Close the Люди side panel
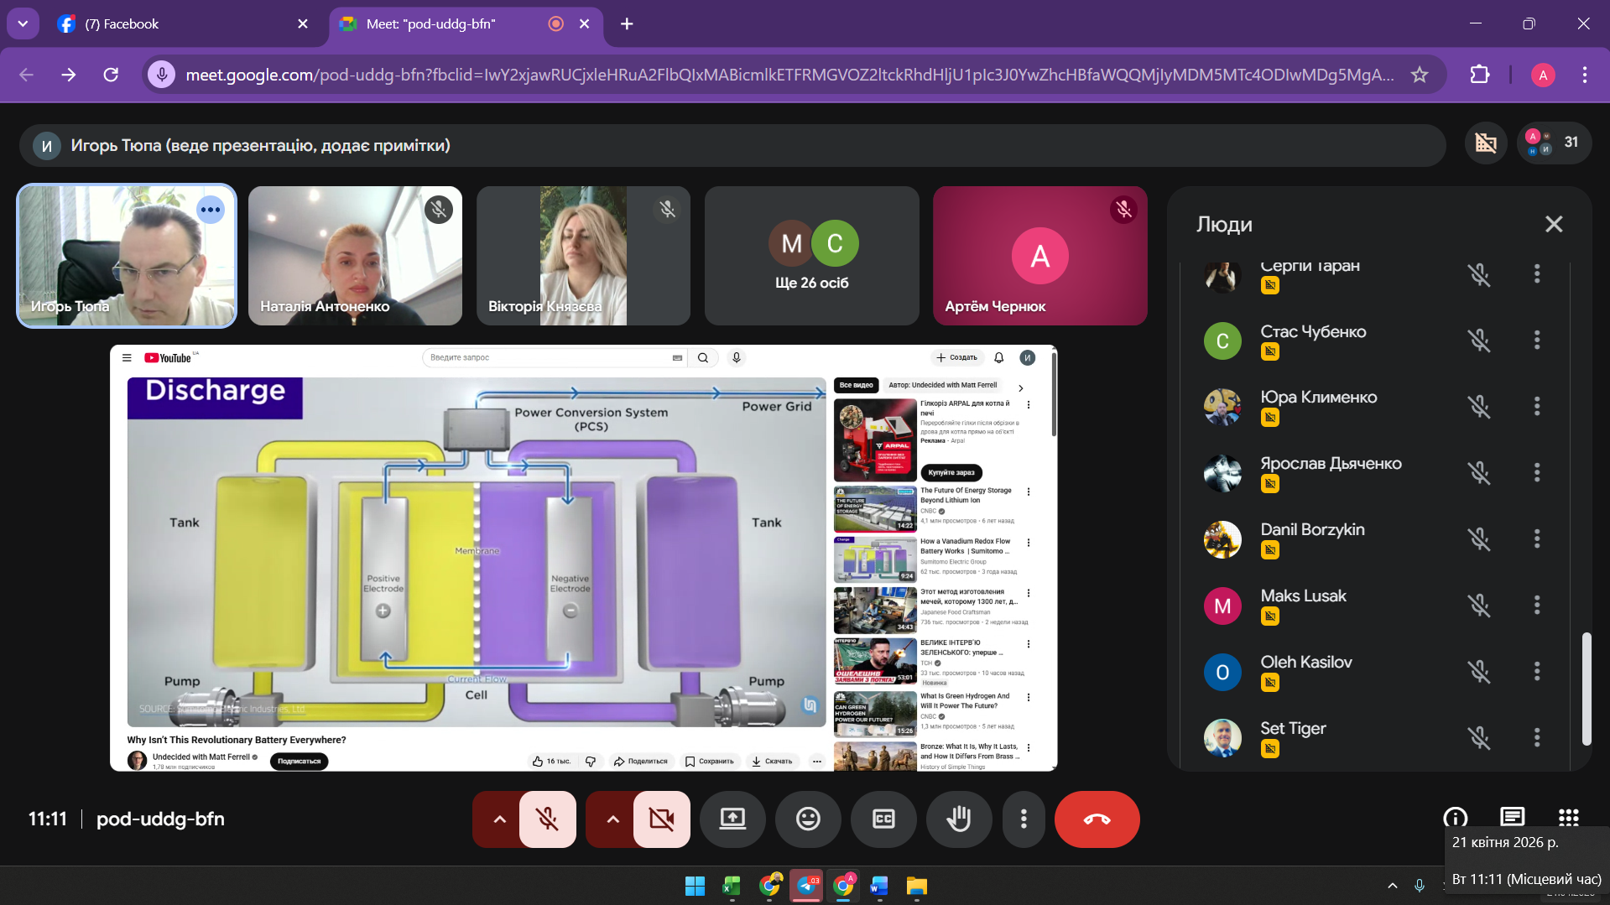The image size is (1610, 905). tap(1554, 224)
